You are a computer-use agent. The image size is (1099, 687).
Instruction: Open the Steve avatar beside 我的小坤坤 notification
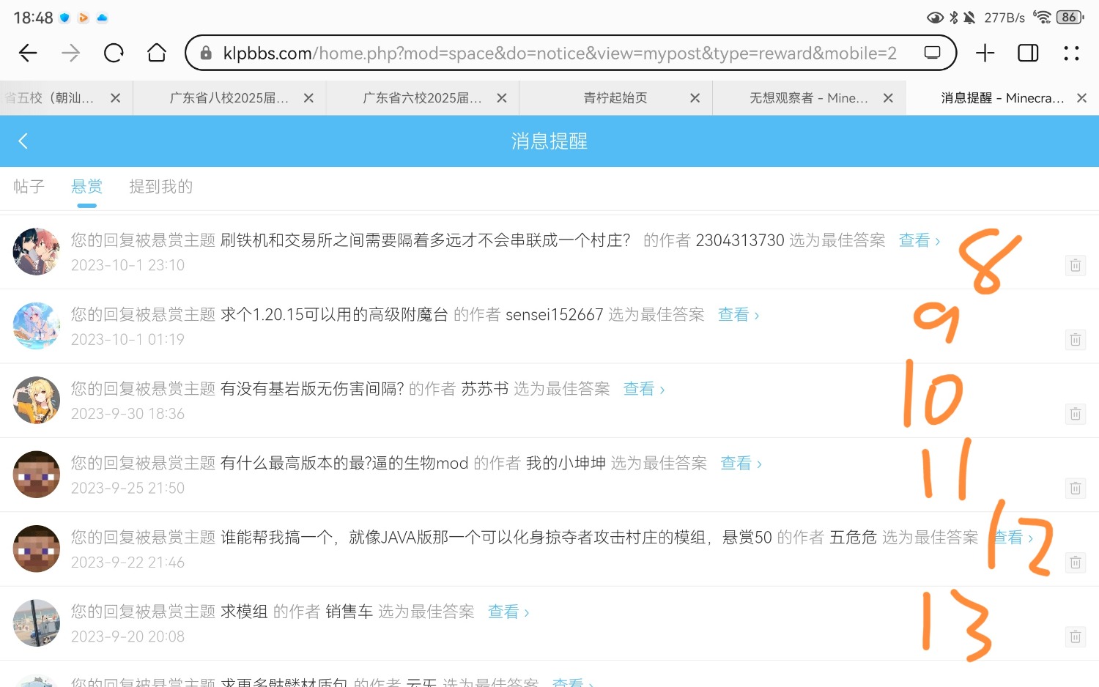(x=37, y=475)
